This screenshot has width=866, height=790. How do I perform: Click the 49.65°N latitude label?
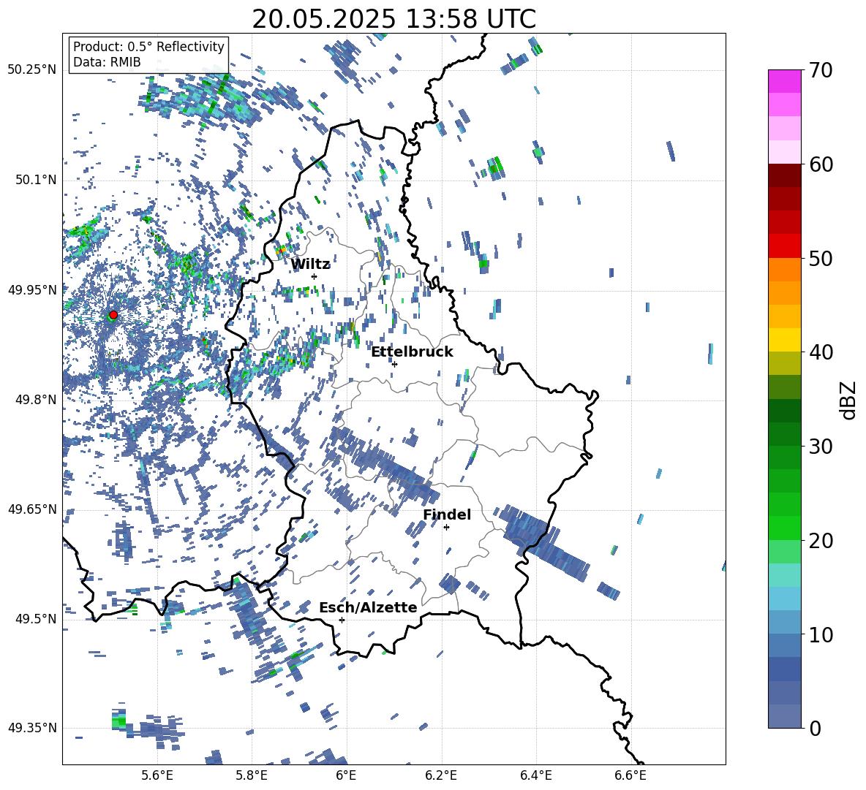32,509
